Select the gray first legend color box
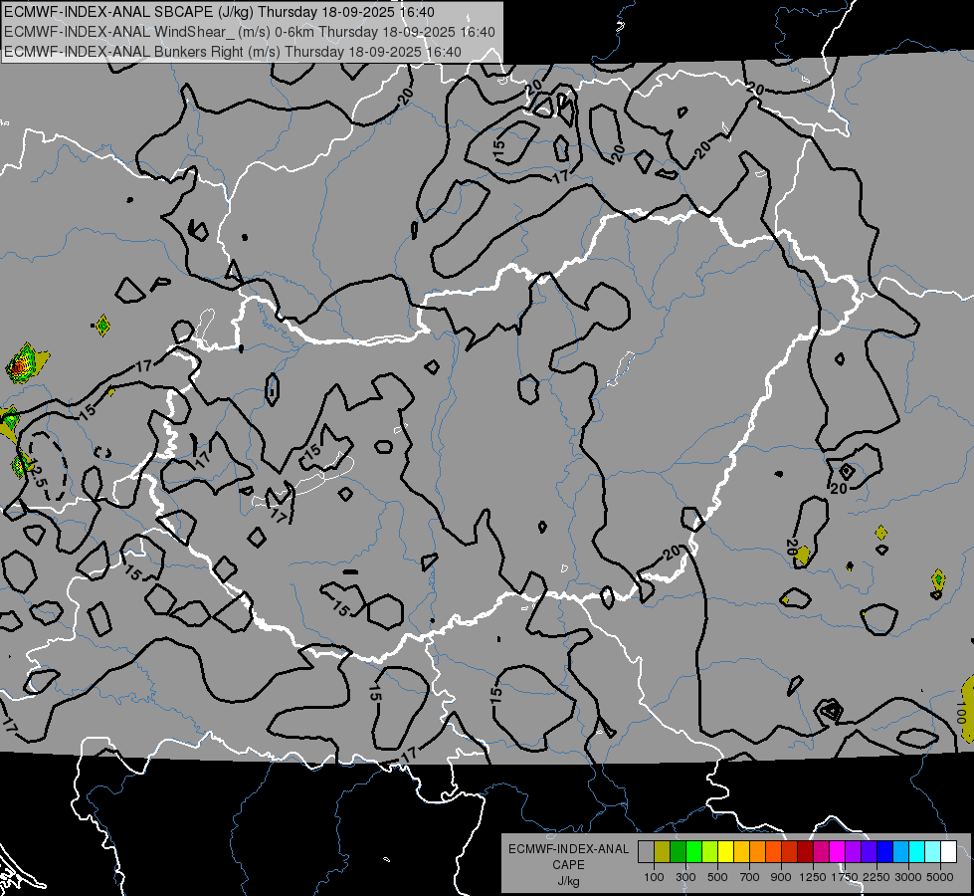Viewport: 974px width, 896px height. click(646, 852)
